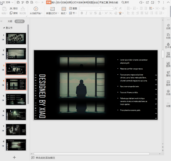Open the Properties (属性) side panel icon
This screenshot has width=171, height=161.
[x=168, y=73]
